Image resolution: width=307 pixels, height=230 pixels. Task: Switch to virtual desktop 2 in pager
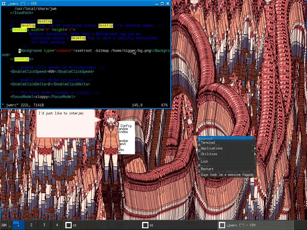[31, 225]
